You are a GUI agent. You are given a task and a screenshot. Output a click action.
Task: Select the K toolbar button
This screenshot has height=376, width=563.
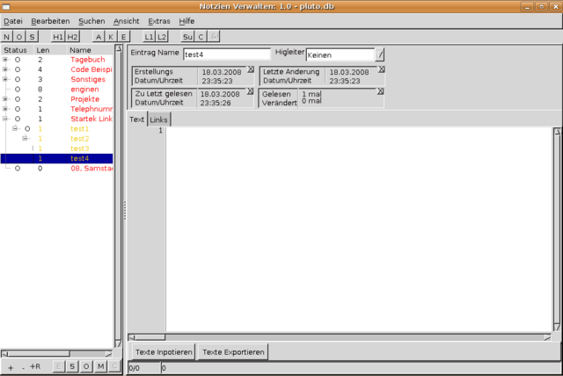point(111,37)
